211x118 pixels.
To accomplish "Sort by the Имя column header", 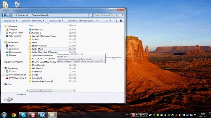I will (31, 25).
